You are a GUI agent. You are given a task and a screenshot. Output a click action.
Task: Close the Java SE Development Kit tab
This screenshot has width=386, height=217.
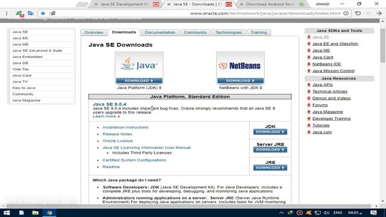pos(96,4)
